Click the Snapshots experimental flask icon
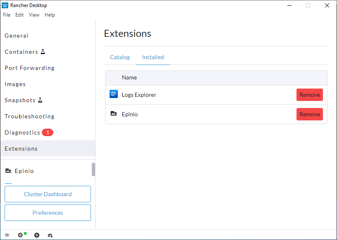Image resolution: width=337 pixels, height=240 pixels. point(40,100)
